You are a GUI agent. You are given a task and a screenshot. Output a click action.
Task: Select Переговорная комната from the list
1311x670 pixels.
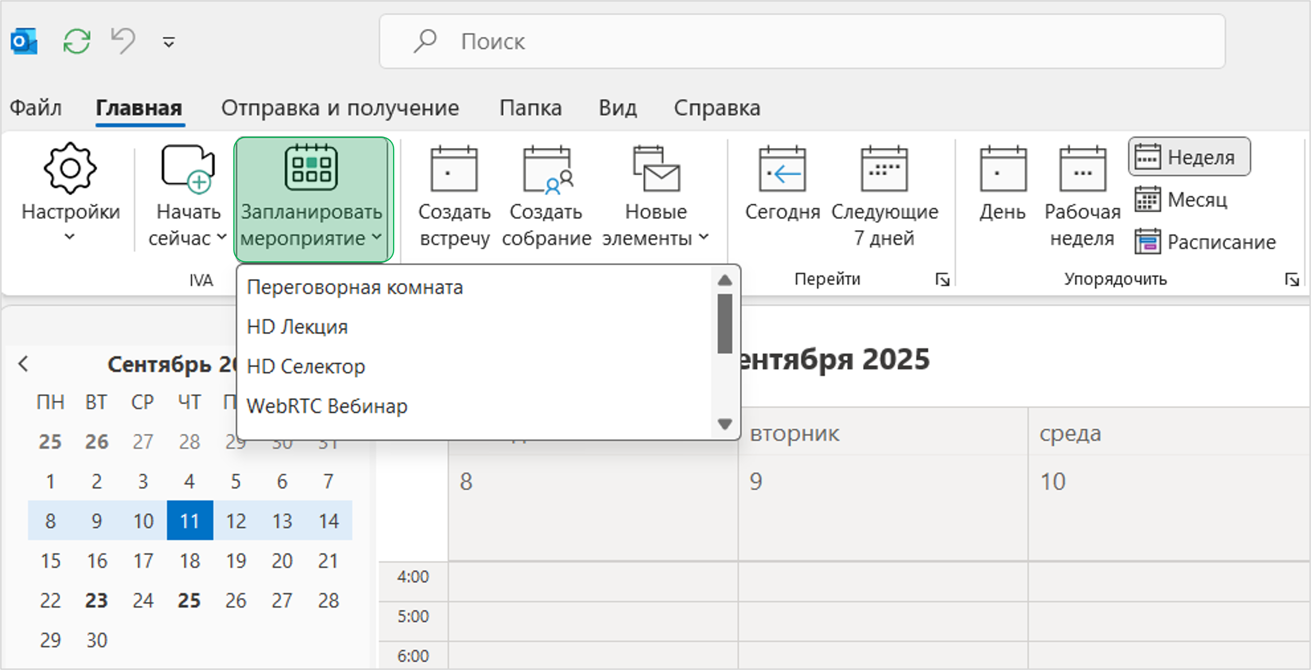tap(355, 287)
